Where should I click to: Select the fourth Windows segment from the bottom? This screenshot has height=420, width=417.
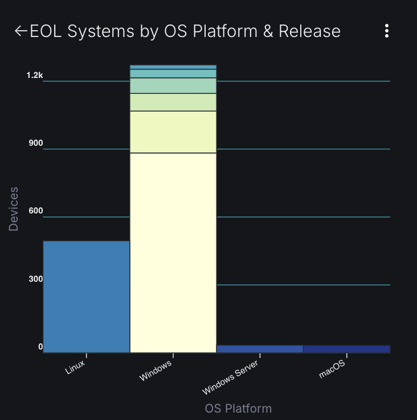pyautogui.click(x=173, y=85)
